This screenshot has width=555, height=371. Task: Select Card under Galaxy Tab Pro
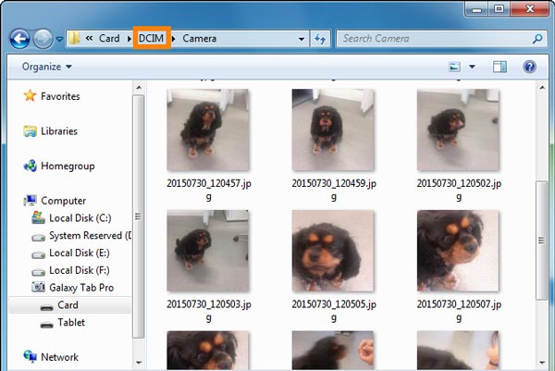[x=68, y=304]
